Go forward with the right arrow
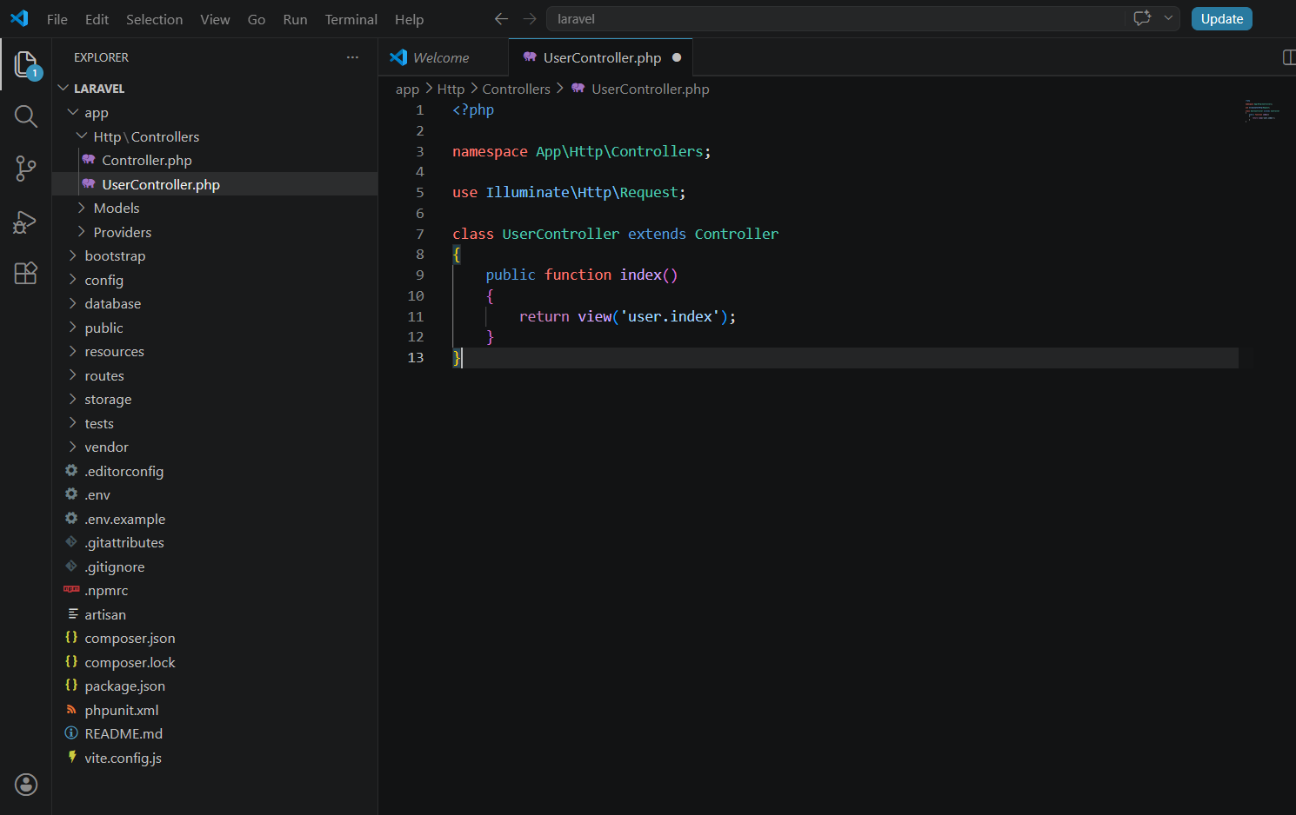Screen dimensions: 1296x815 (x=530, y=18)
